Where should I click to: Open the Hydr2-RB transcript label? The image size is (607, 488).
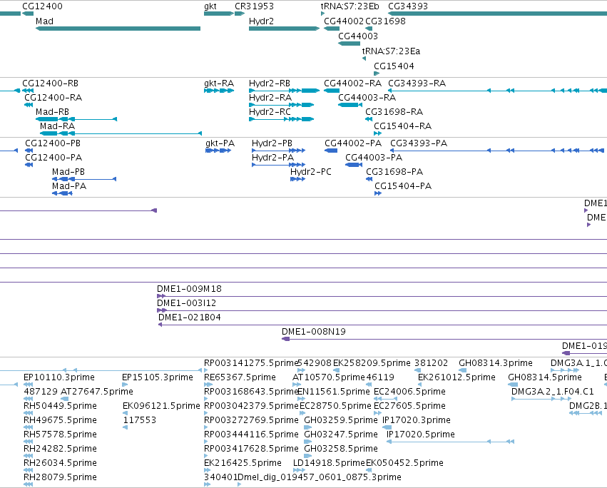tap(270, 83)
